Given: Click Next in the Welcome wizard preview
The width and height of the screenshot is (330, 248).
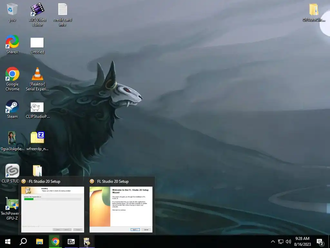Looking at the screenshot, I should [135, 230].
